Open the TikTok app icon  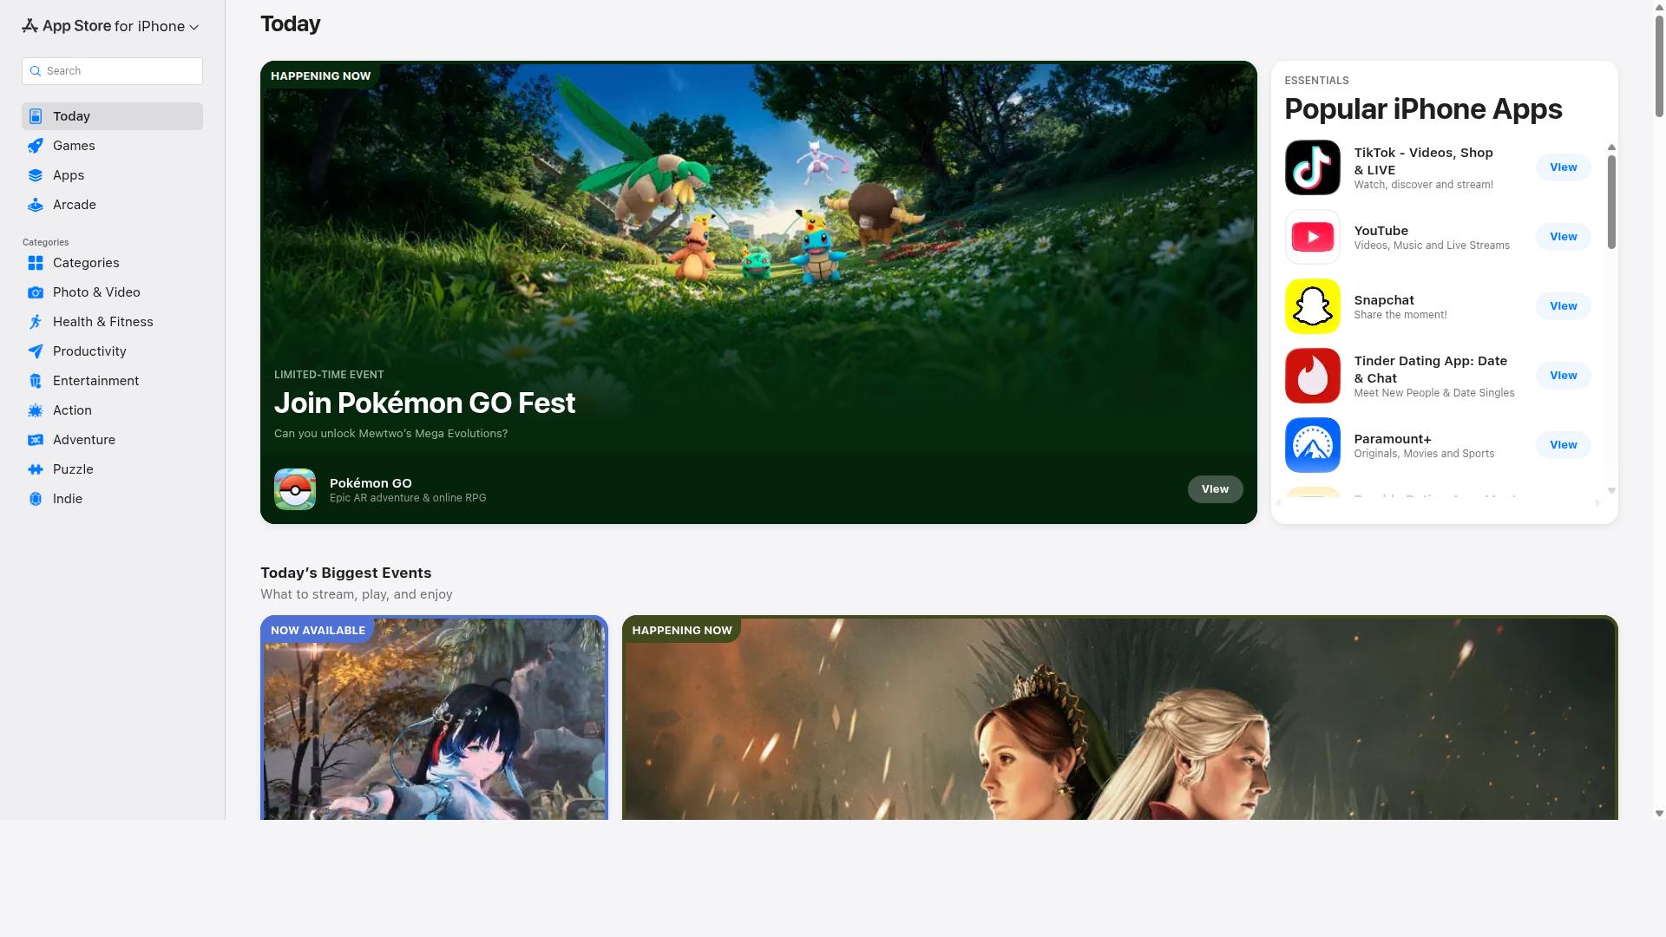point(1312,167)
